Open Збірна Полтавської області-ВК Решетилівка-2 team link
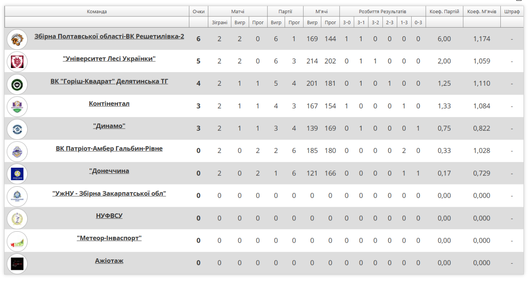This screenshot has width=528, height=281. 109,37
